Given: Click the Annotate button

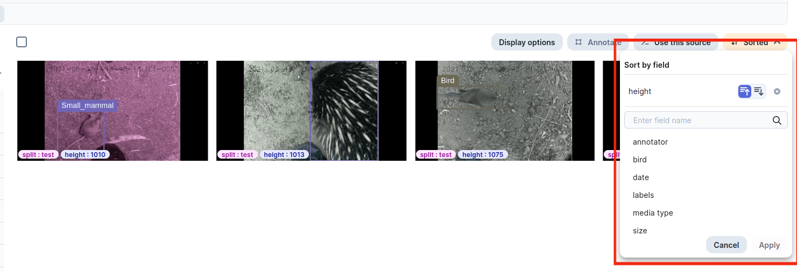Looking at the screenshot, I should (x=597, y=42).
